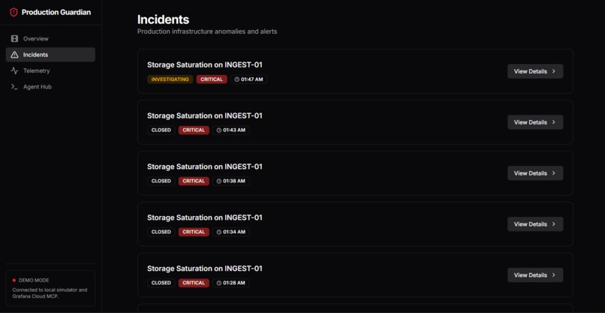Click CRITICAL badge on the 01:38 AM incident
The image size is (605, 313).
click(194, 182)
